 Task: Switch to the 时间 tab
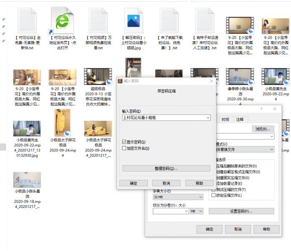tap(225, 119)
